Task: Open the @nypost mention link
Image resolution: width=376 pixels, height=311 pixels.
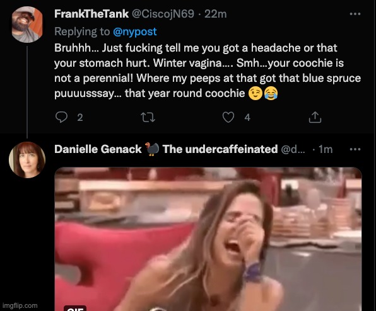Action: (134, 31)
